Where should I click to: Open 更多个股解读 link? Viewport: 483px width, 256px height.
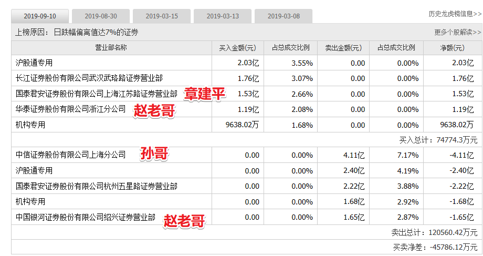tap(457, 32)
